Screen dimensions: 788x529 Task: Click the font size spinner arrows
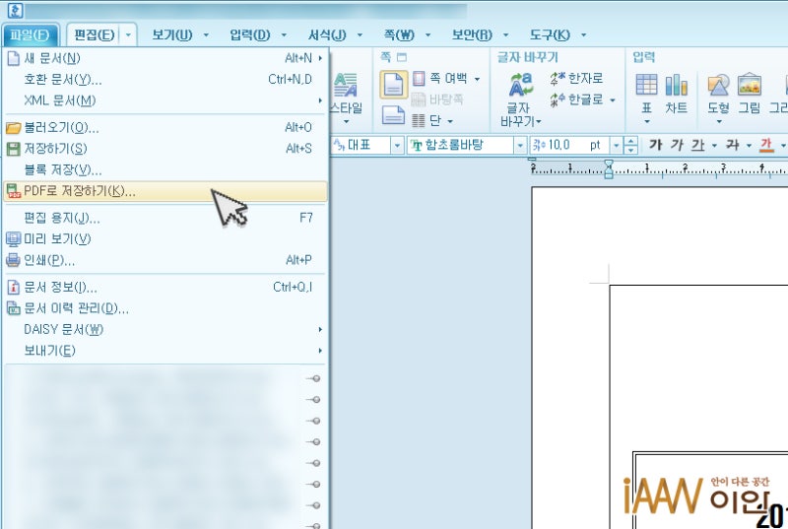[630, 146]
